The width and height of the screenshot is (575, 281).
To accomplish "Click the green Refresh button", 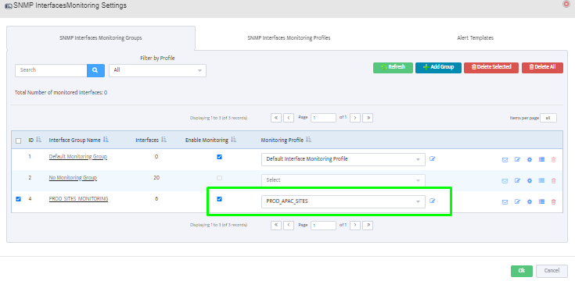I will pyautogui.click(x=393, y=68).
